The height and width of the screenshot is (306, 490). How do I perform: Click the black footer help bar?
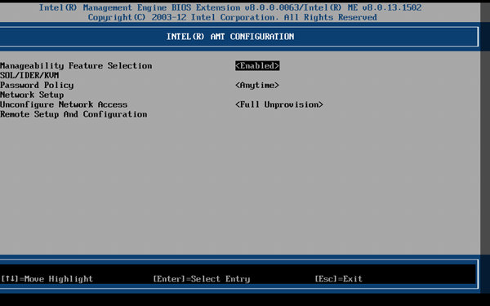[x=239, y=274]
